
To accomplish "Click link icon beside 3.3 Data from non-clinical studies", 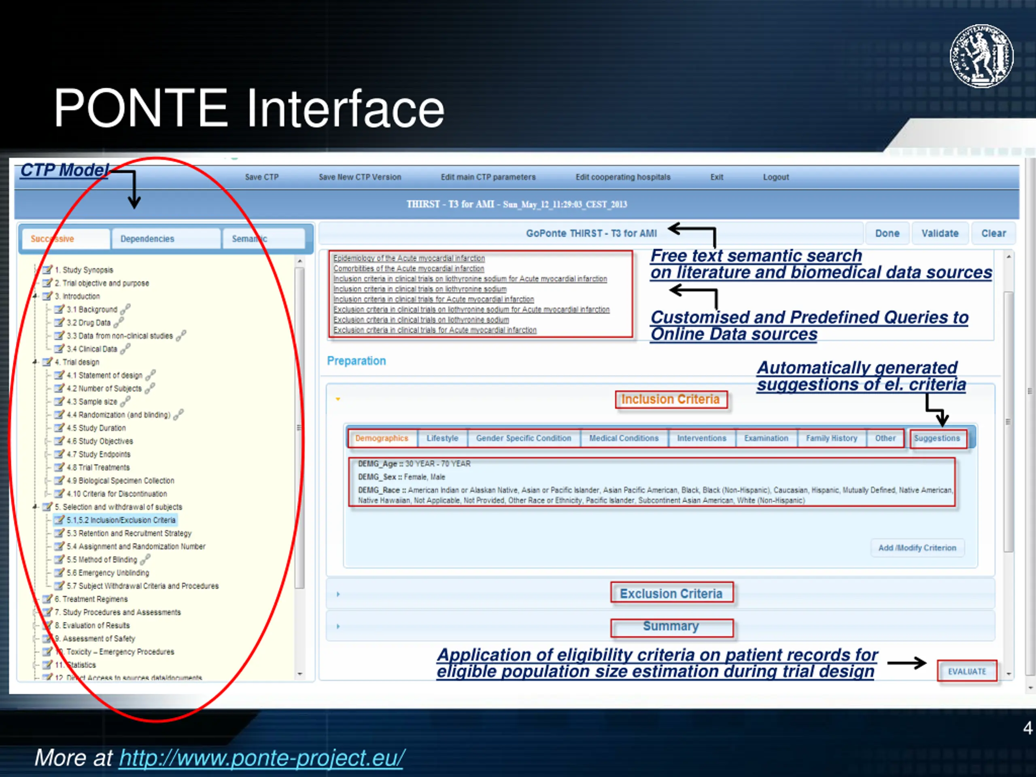I will click(x=181, y=335).
